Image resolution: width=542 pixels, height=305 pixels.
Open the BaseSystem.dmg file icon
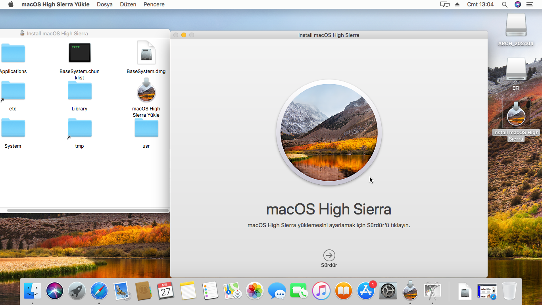[146, 53]
